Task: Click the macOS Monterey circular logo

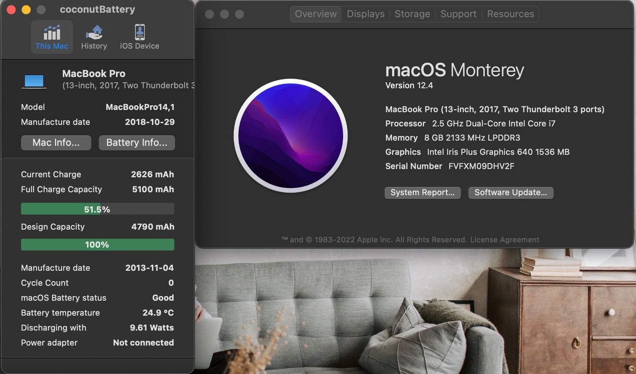Action: [290, 136]
